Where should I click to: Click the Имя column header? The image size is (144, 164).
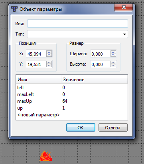click(x=39, y=80)
